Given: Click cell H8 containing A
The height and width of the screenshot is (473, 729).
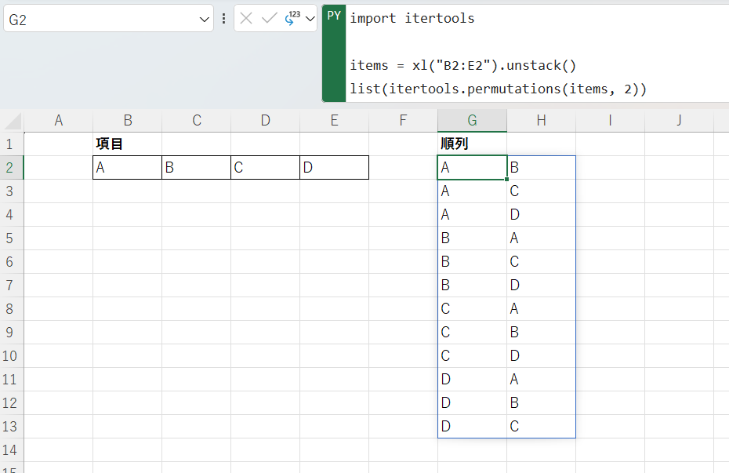Looking at the screenshot, I should 541,309.
